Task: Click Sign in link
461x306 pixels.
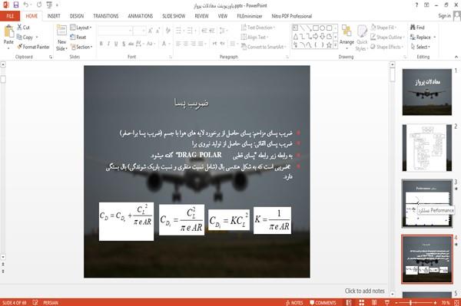Action: tap(444, 16)
